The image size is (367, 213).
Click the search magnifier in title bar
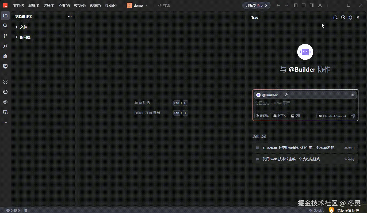pos(160,5)
